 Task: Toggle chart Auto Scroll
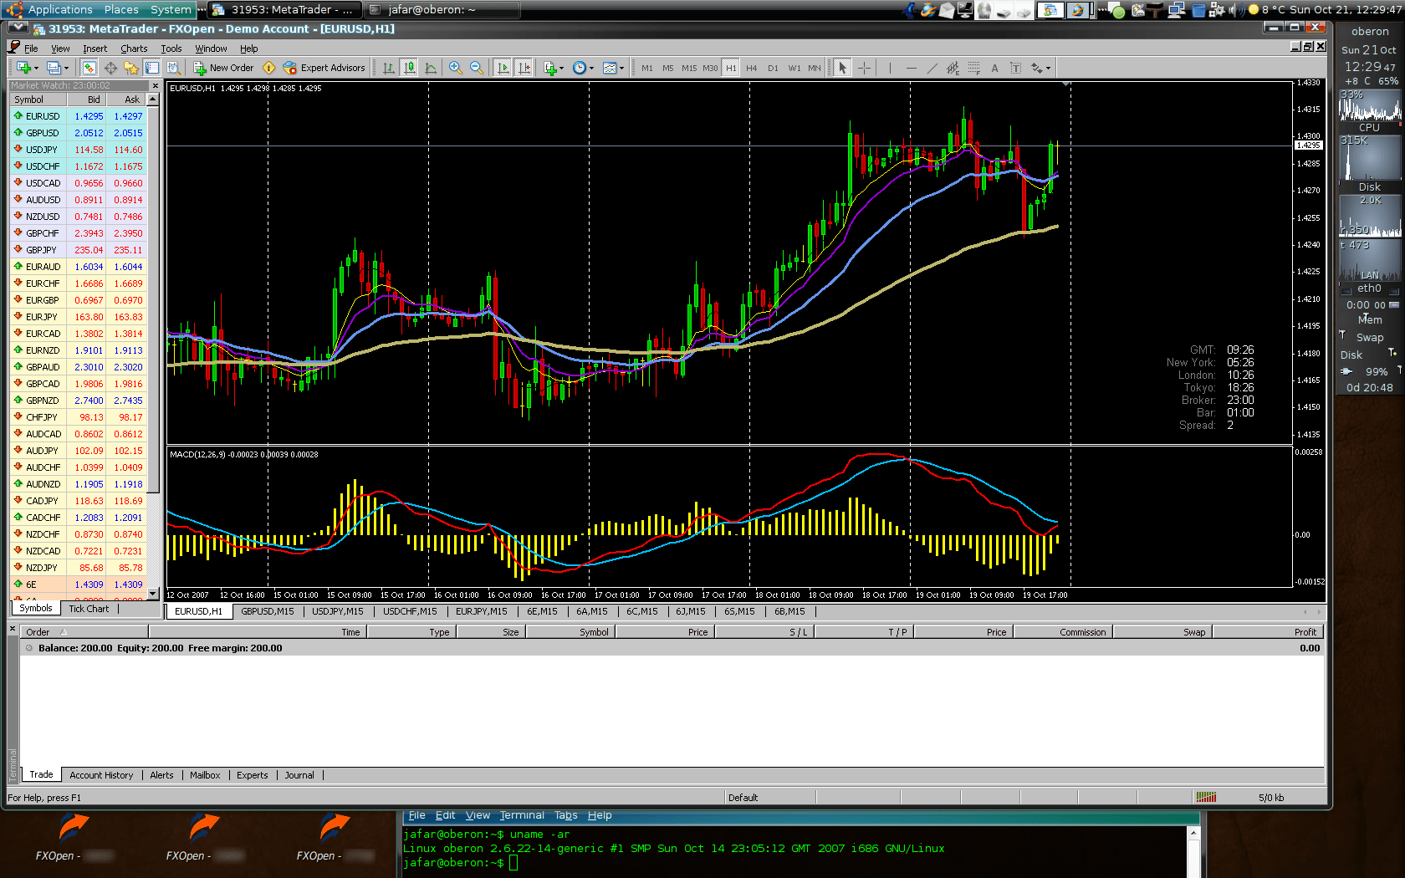(503, 68)
